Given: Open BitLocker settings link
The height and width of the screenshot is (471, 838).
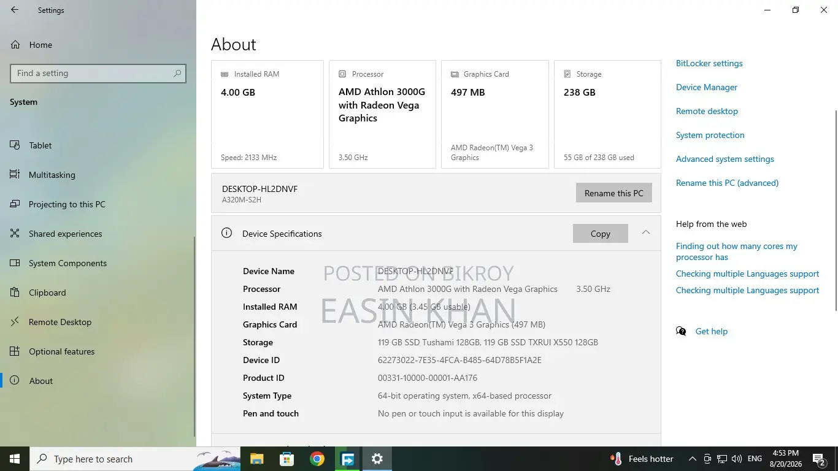Looking at the screenshot, I should coord(709,63).
